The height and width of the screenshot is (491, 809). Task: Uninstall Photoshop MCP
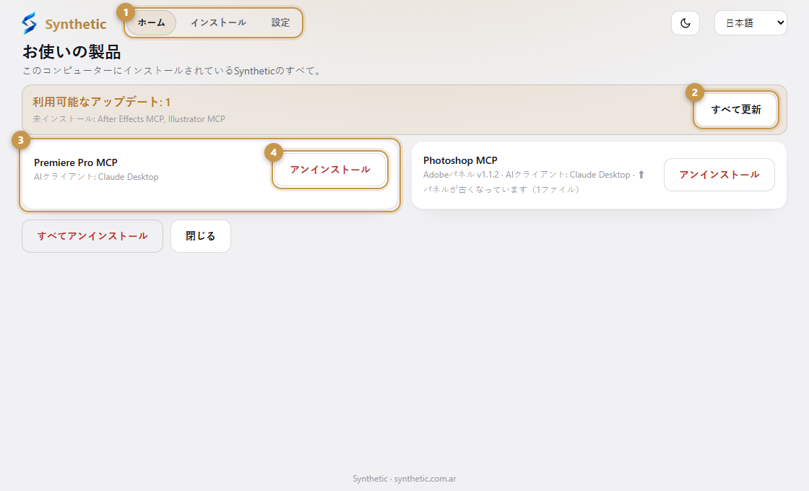tap(719, 175)
